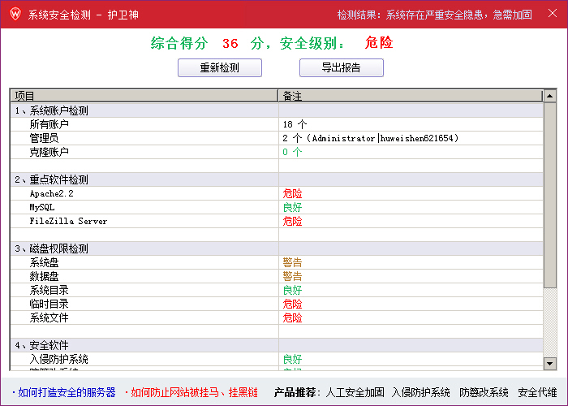Image resolution: width=568 pixels, height=406 pixels.
Task: Select the 所有账户 row
Action: (x=278, y=124)
